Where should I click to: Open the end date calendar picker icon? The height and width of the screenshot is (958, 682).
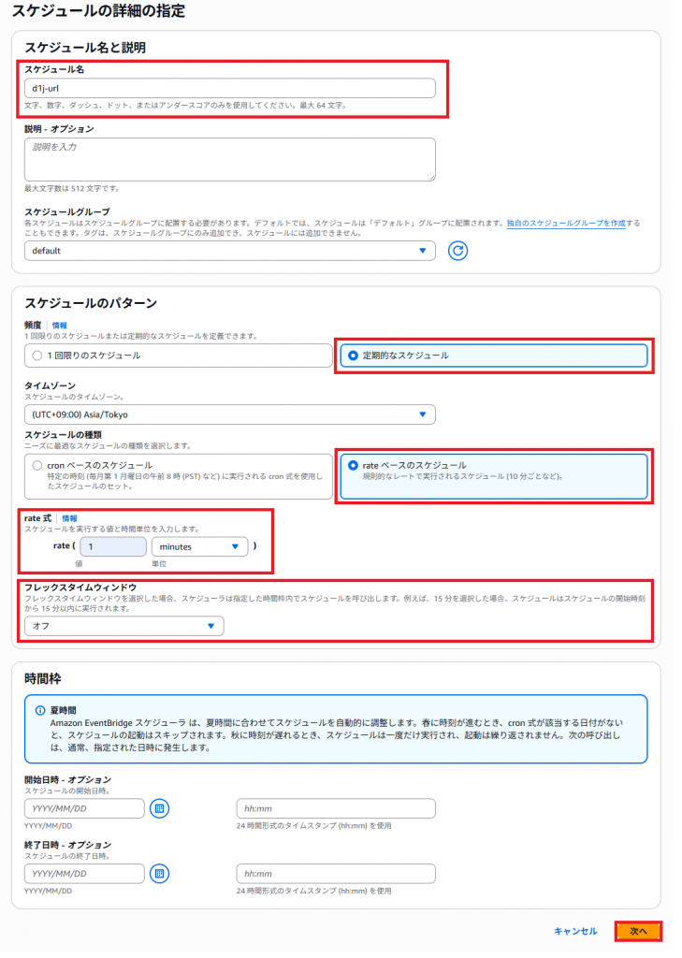159,873
